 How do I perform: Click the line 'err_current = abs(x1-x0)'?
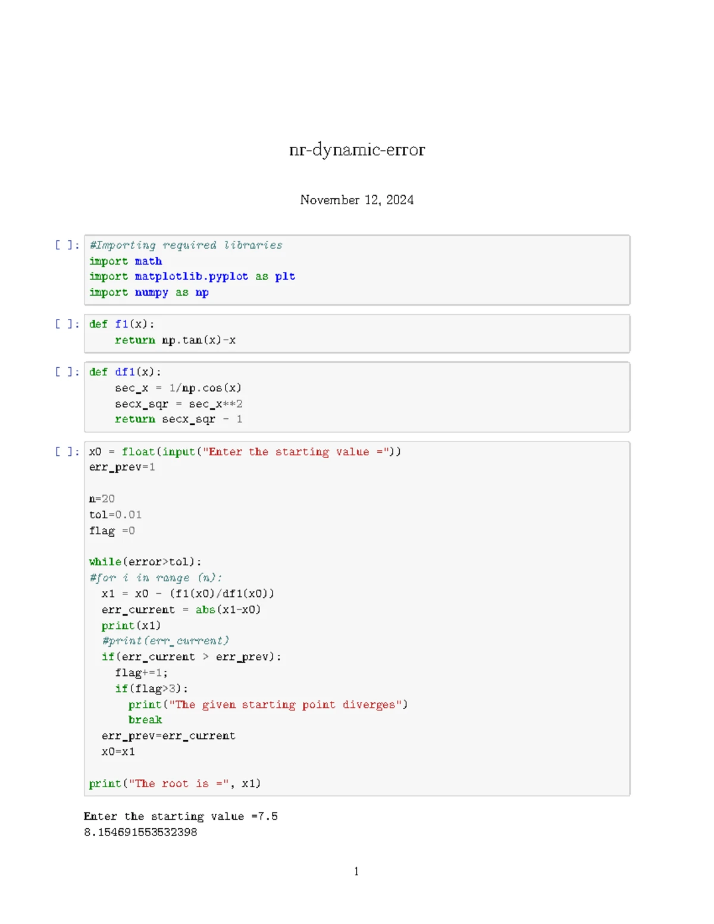tap(181, 610)
